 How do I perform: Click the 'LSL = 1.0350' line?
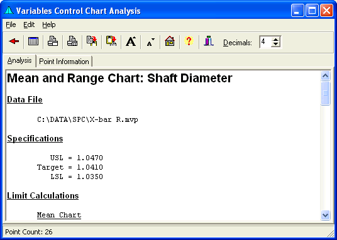77,177
